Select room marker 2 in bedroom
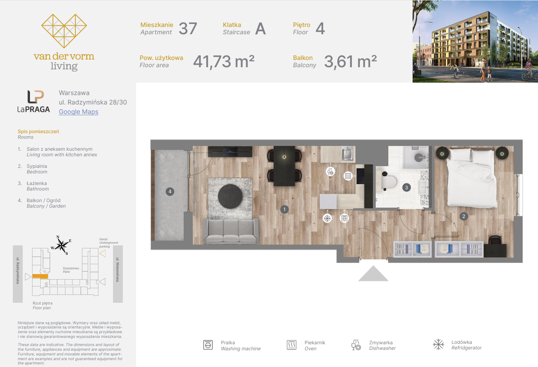Screen dimensions: 538x367 (464, 216)
